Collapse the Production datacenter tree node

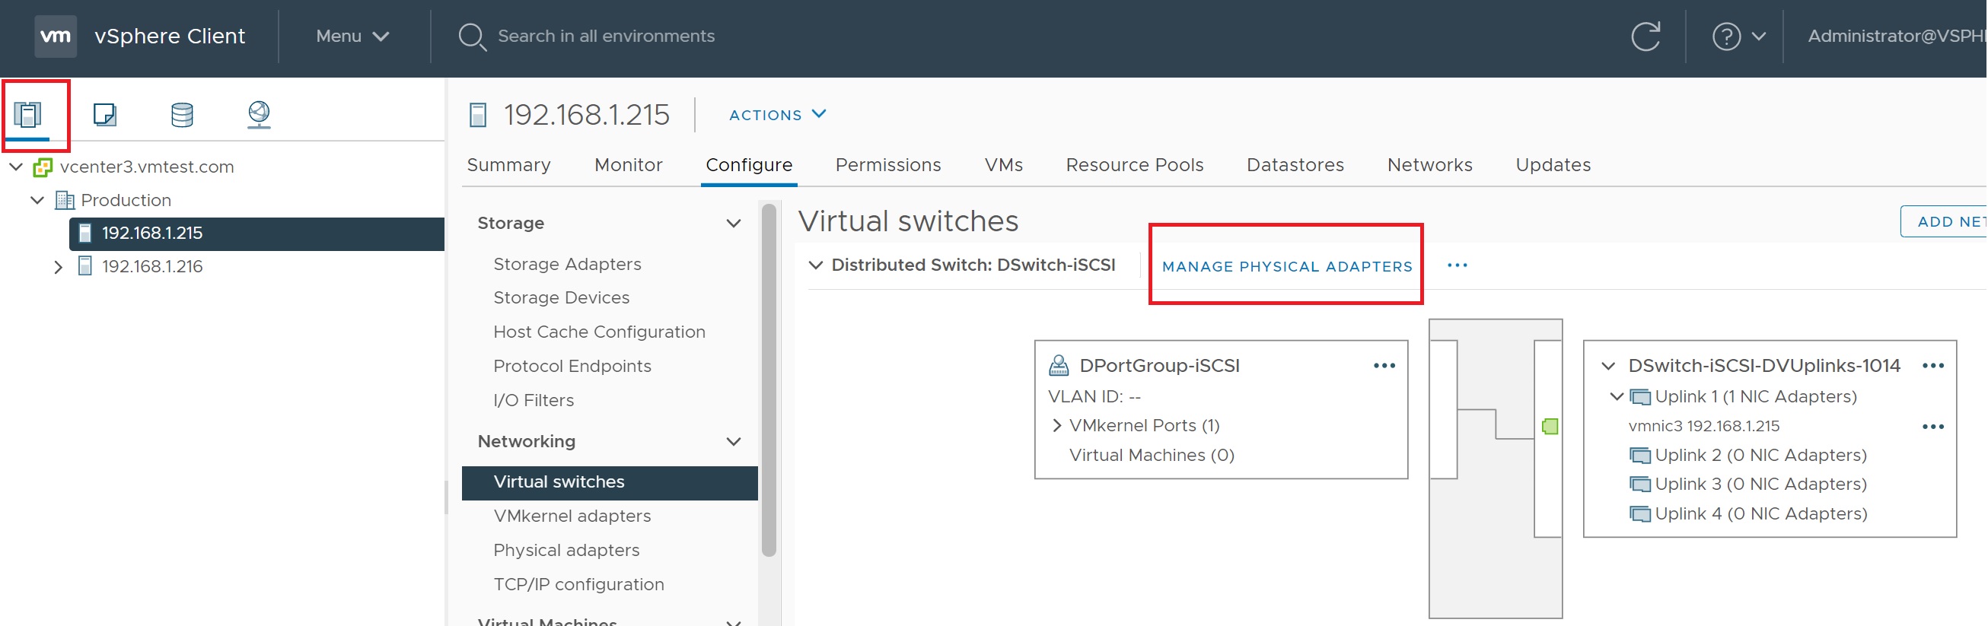37,201
